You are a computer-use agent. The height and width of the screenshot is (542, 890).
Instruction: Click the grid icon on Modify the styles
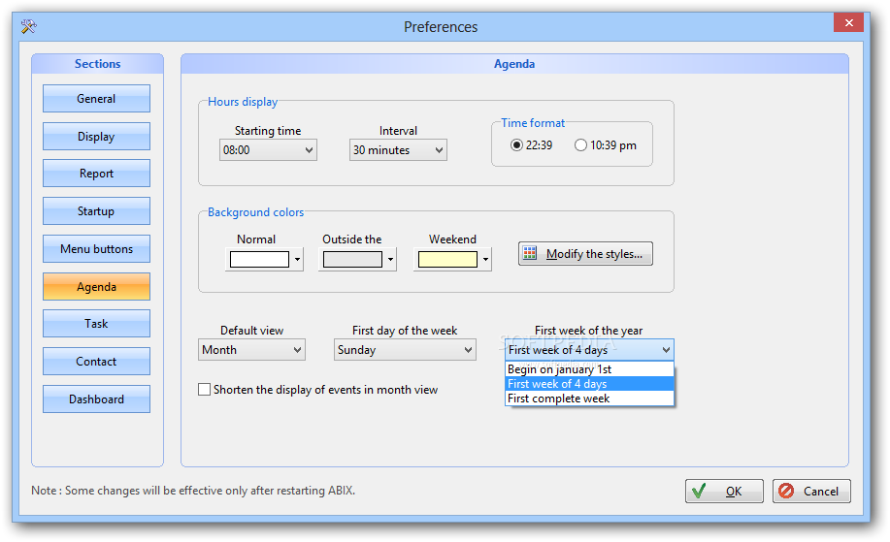point(530,253)
